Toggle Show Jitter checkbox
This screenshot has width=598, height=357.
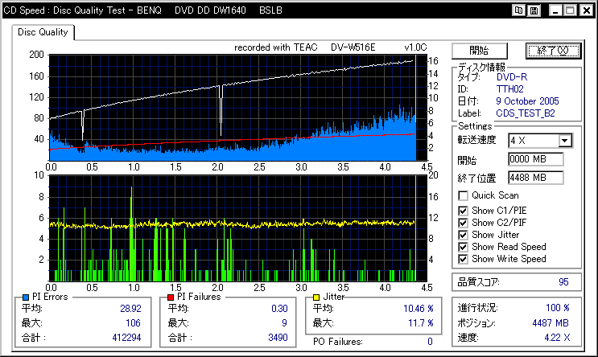463,235
